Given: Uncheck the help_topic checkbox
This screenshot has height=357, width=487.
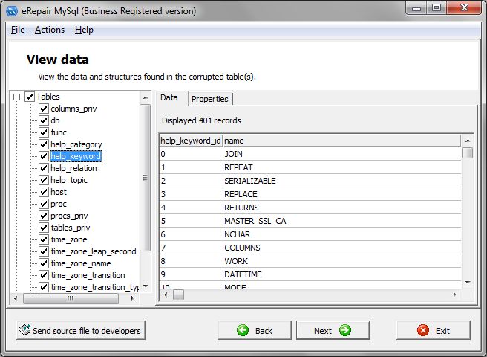Looking at the screenshot, I should point(44,180).
